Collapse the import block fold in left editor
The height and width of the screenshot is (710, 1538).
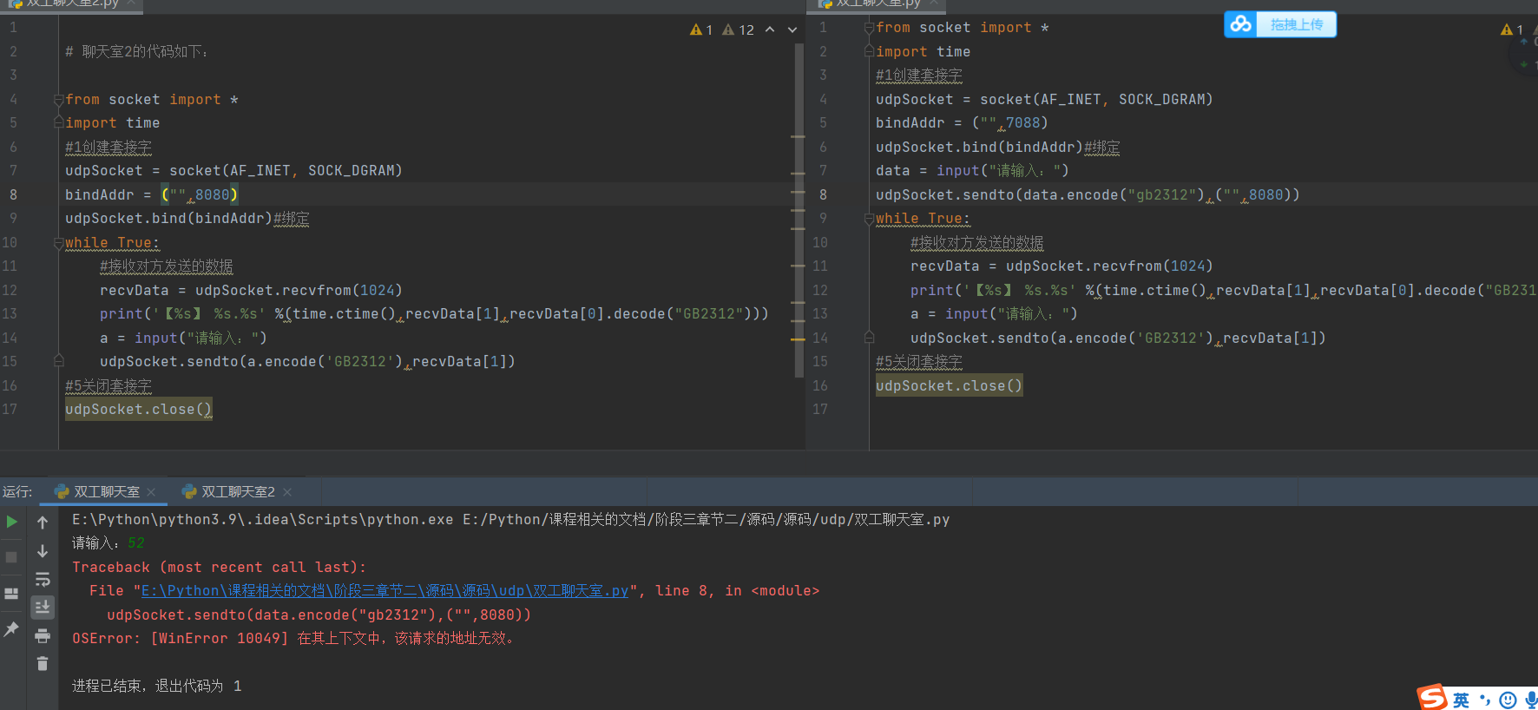(59, 100)
